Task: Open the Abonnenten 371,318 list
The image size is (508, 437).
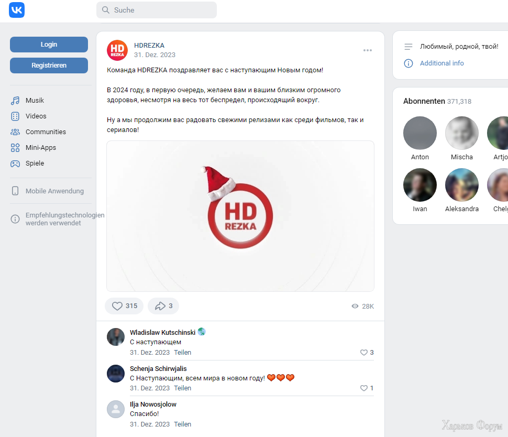Action: (437, 101)
